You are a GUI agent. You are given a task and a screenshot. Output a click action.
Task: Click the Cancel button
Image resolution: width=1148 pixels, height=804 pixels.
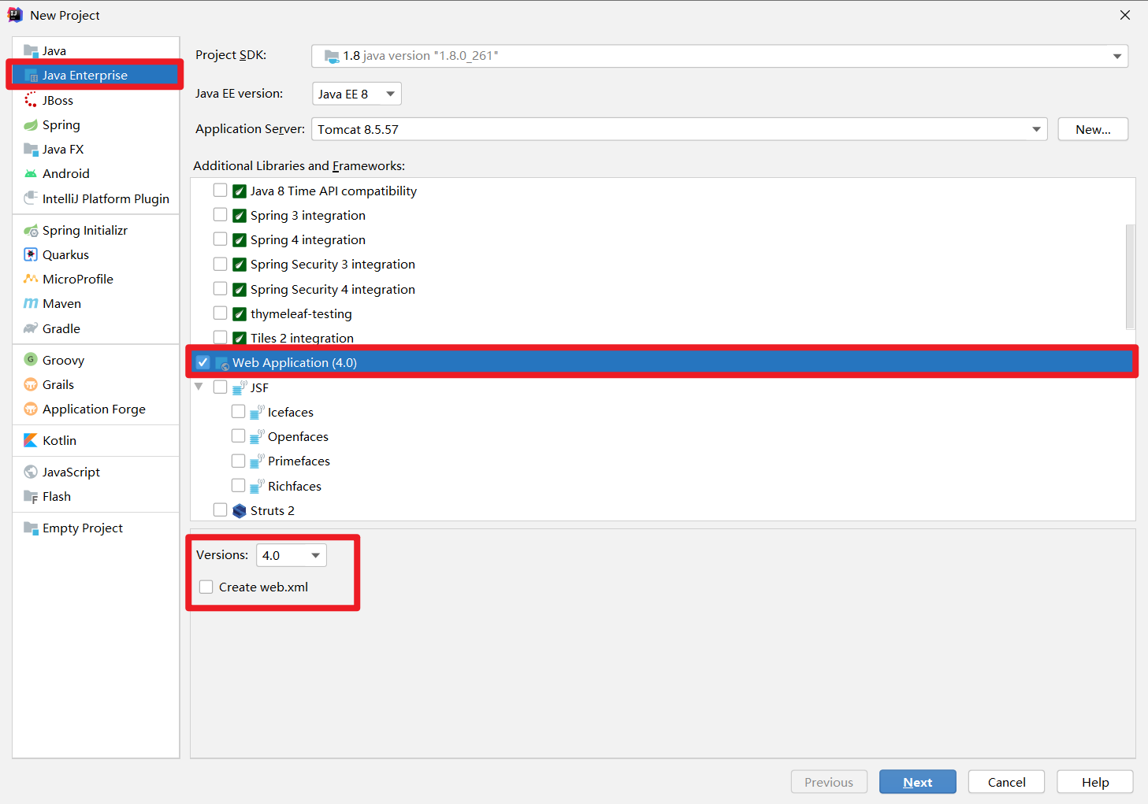(1007, 782)
